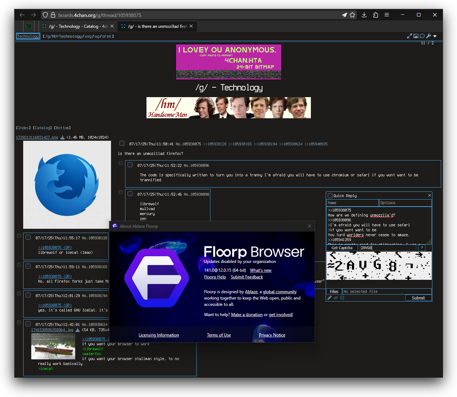
Task: Click Make a donation link
Action: [x=247, y=315]
